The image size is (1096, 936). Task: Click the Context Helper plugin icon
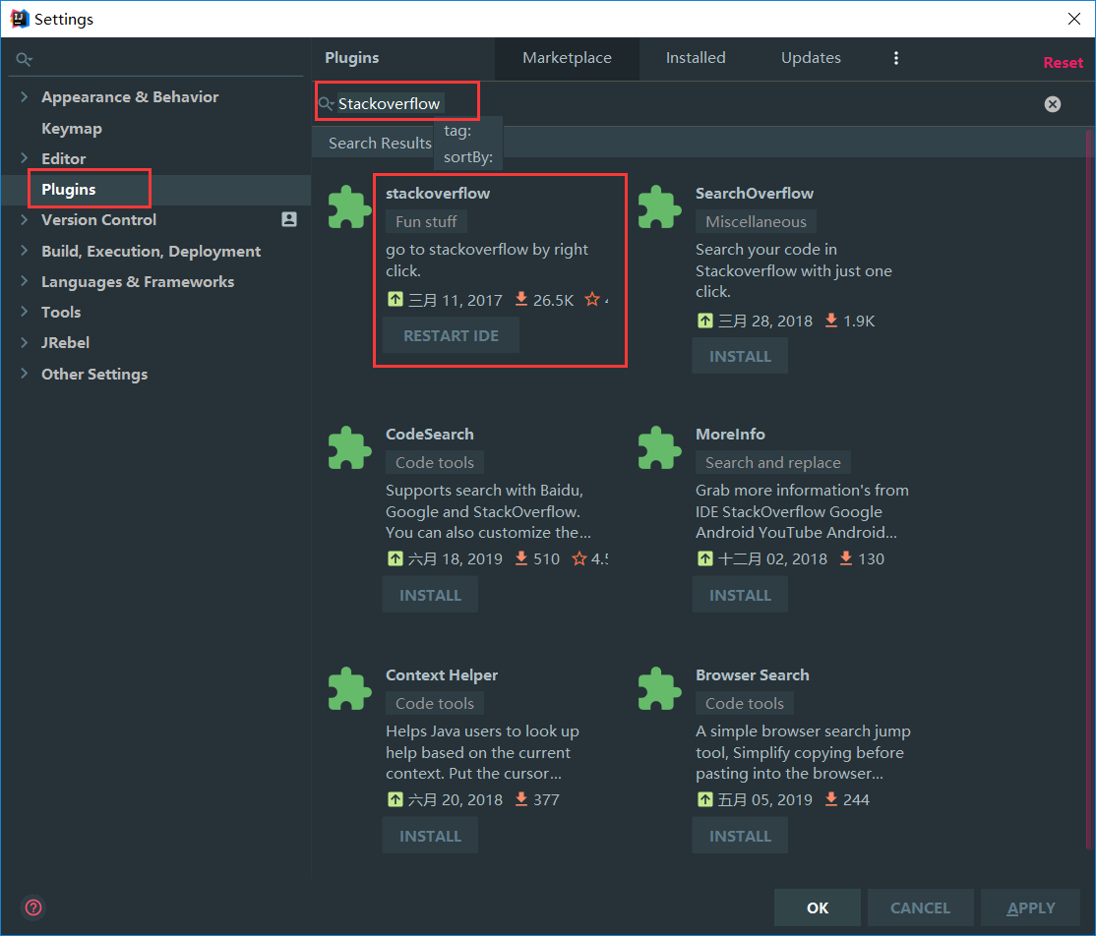pyautogui.click(x=349, y=689)
